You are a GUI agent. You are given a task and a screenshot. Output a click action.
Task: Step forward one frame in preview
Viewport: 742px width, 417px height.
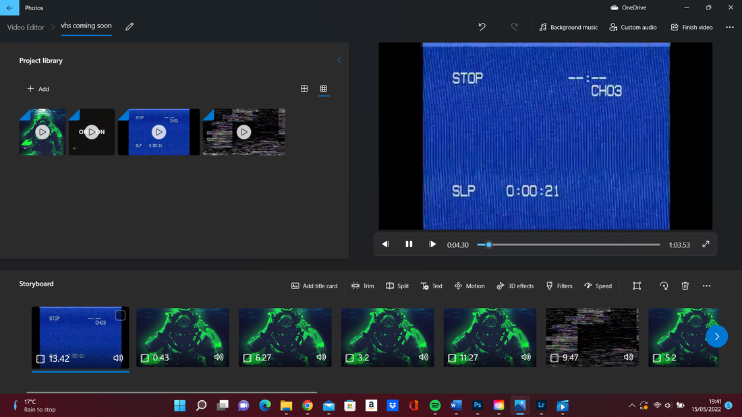(x=432, y=245)
